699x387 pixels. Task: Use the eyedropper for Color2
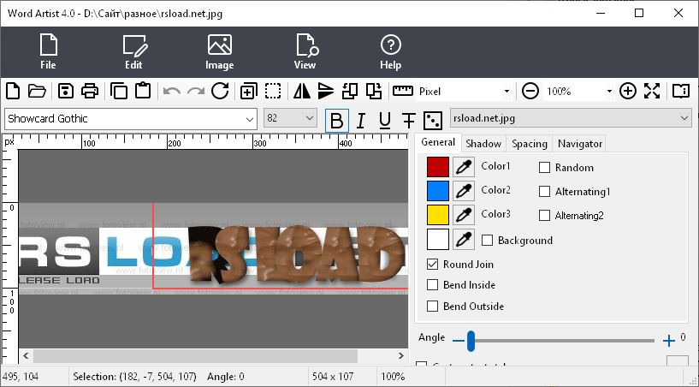[464, 191]
